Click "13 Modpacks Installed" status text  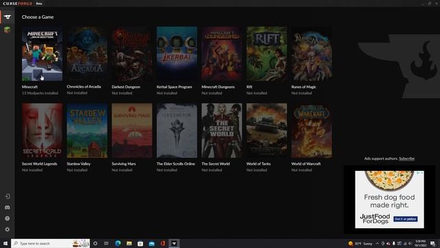[x=40, y=93]
